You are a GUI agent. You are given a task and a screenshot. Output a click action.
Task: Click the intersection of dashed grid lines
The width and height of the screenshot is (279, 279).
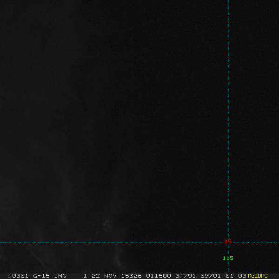click(228, 242)
